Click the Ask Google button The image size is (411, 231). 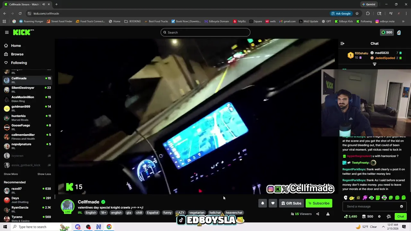[x=341, y=13]
